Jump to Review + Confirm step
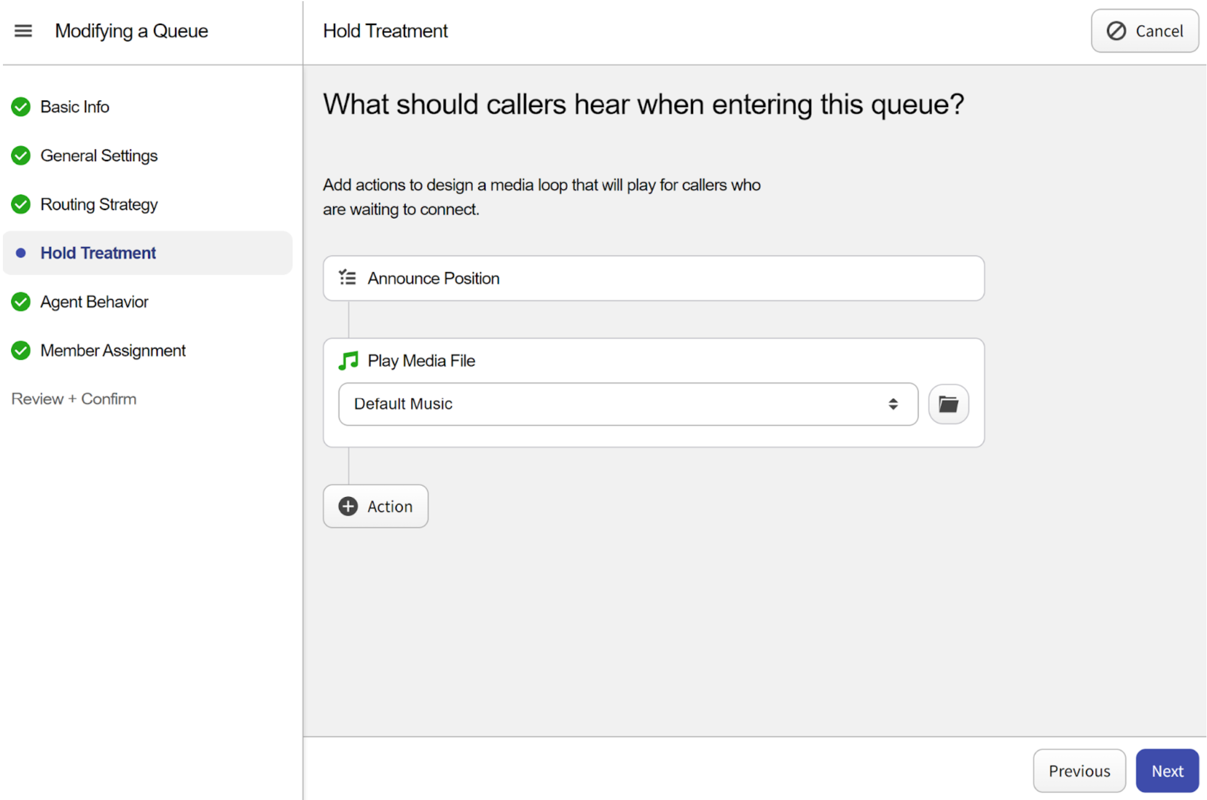Screen dimensions: 1207x800 click(74, 399)
